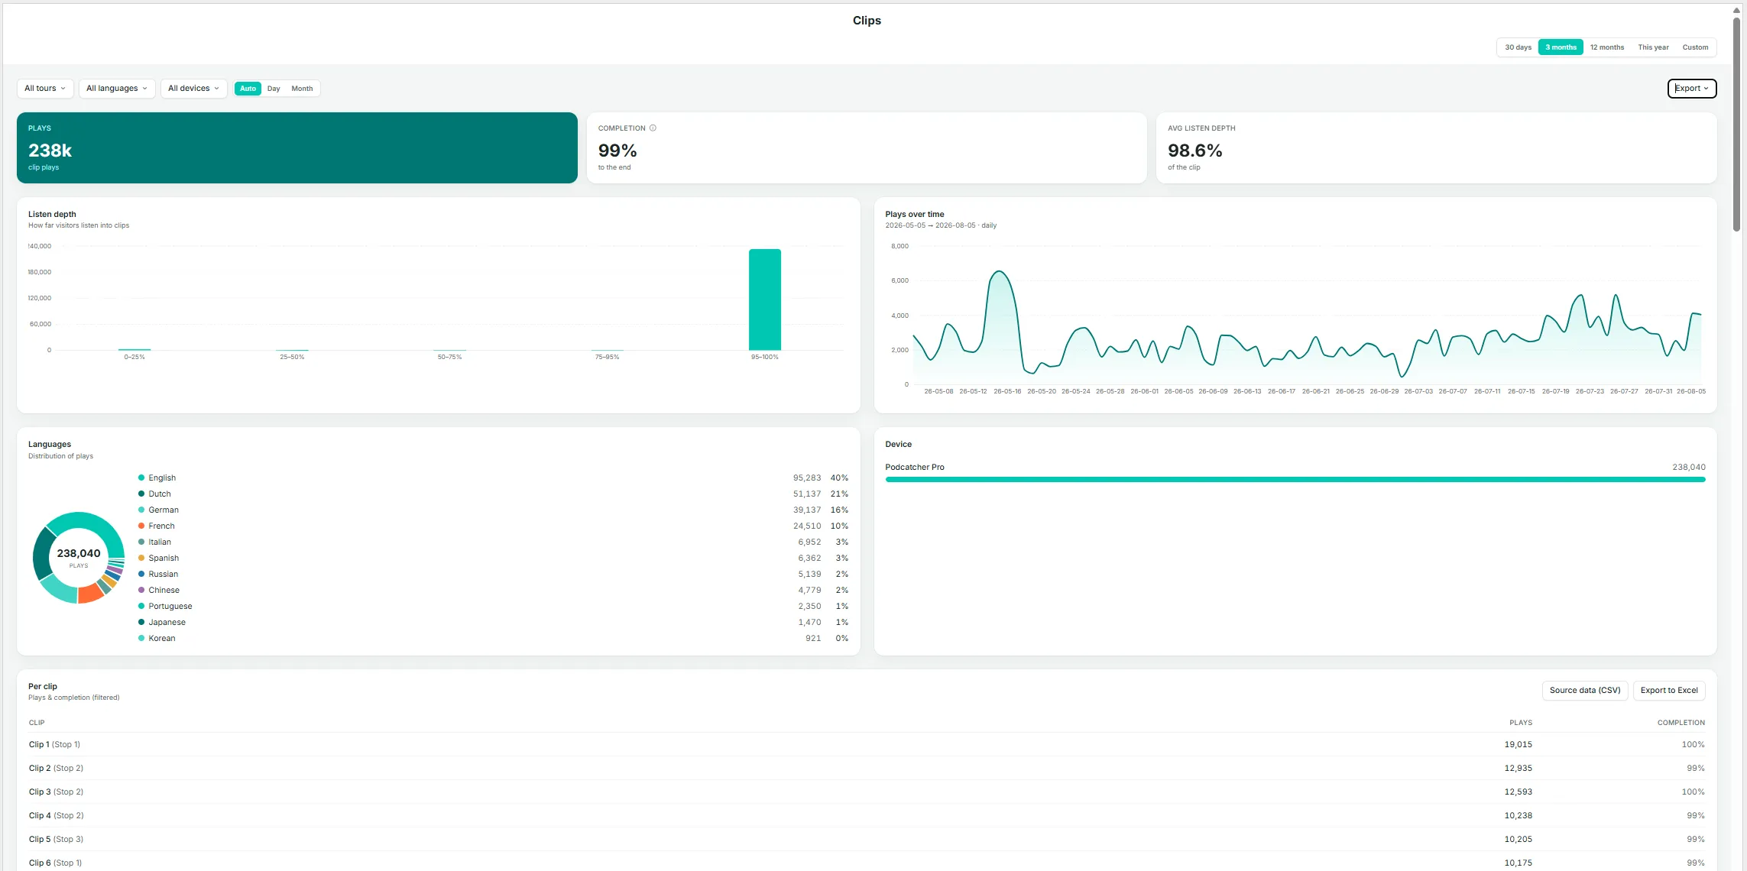
Task: Click the Chinese legend color dot
Action: pos(141,591)
